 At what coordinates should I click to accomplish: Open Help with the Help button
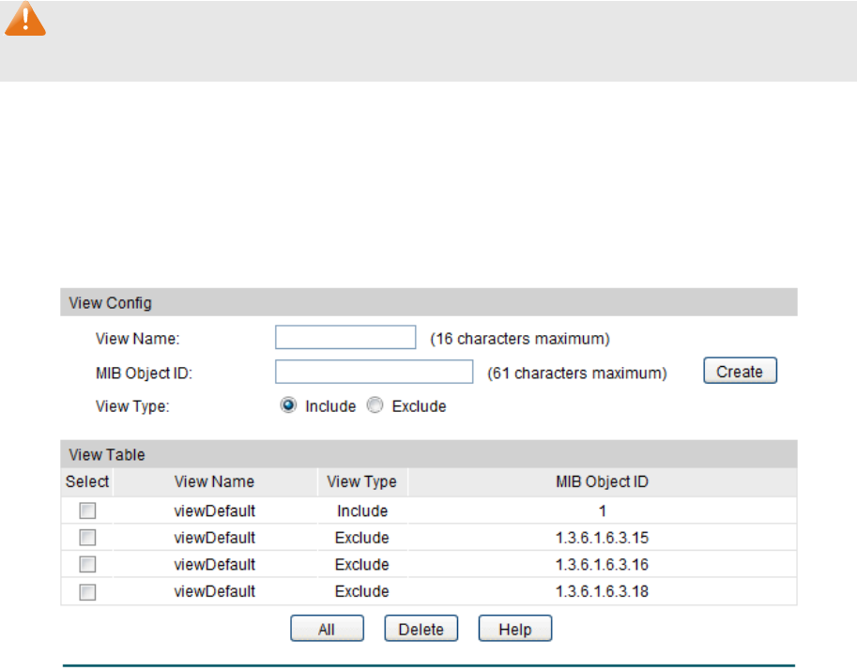[514, 629]
